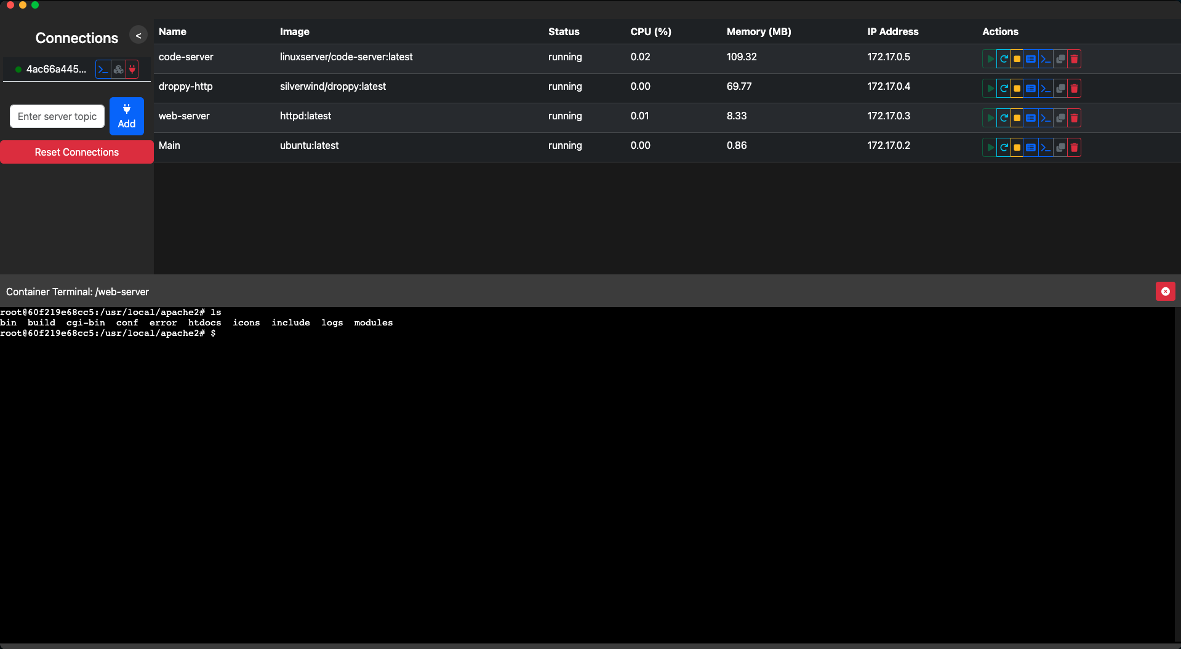Click IP address 172.17.0.2
1181x649 pixels.
point(889,145)
